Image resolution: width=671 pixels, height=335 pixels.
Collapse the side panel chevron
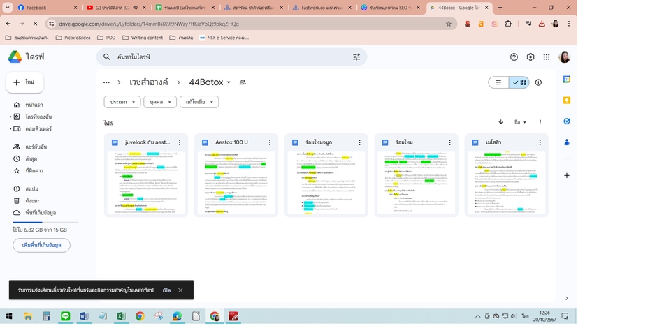567,298
